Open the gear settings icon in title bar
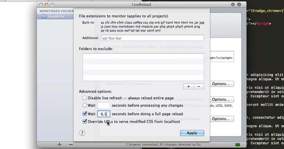This screenshot has height=149, width=284. (233, 5)
